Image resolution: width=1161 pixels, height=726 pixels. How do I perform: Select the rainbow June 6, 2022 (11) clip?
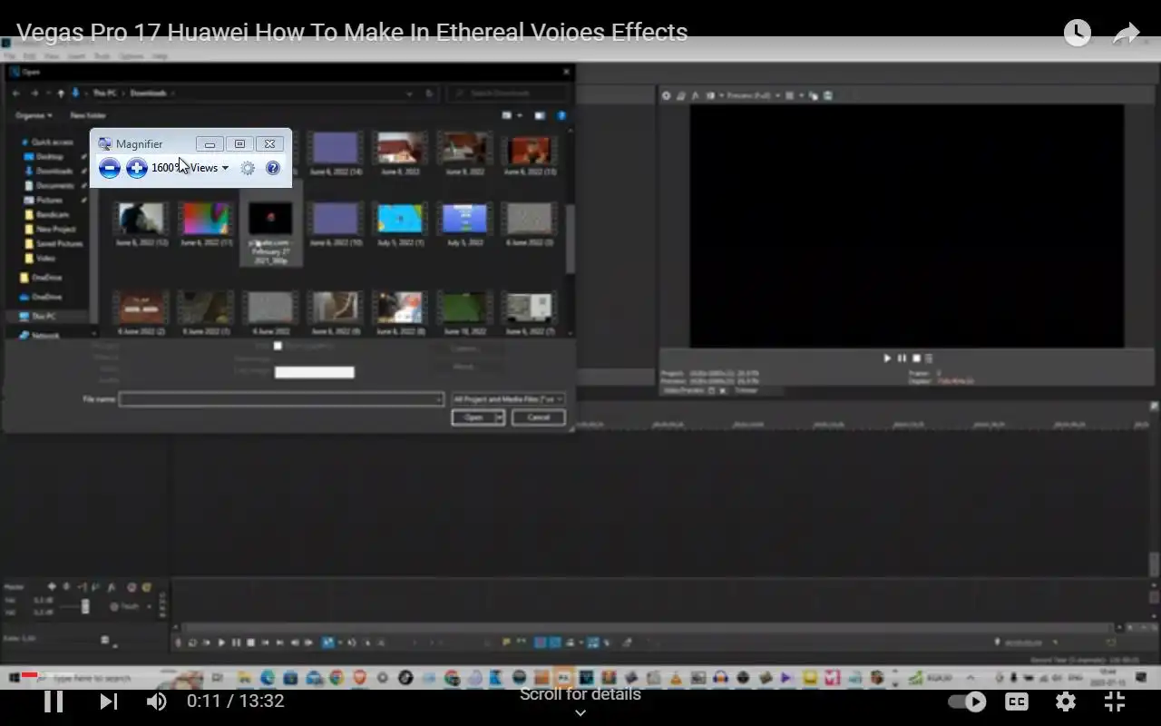click(207, 224)
